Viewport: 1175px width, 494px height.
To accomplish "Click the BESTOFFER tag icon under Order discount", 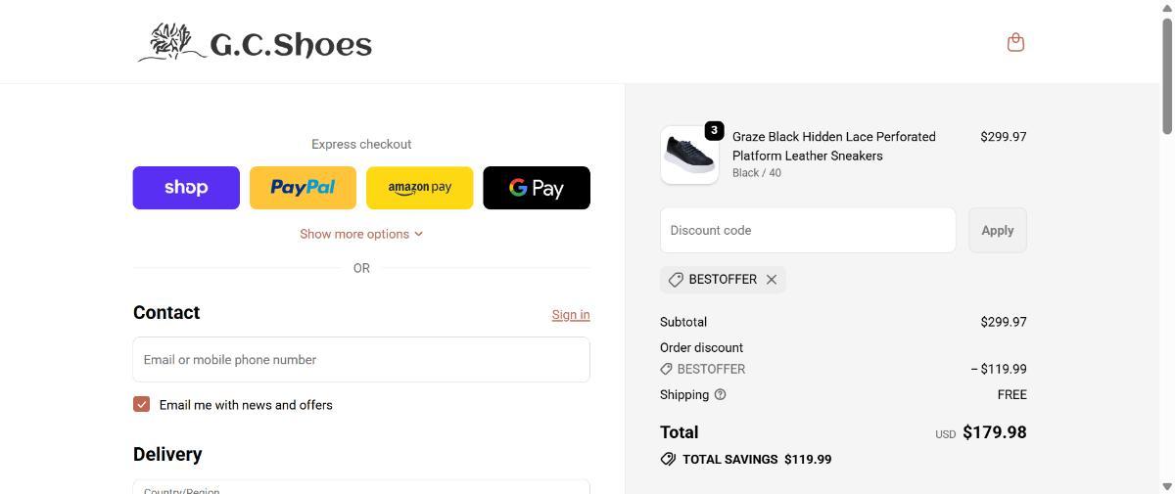I will coord(666,369).
